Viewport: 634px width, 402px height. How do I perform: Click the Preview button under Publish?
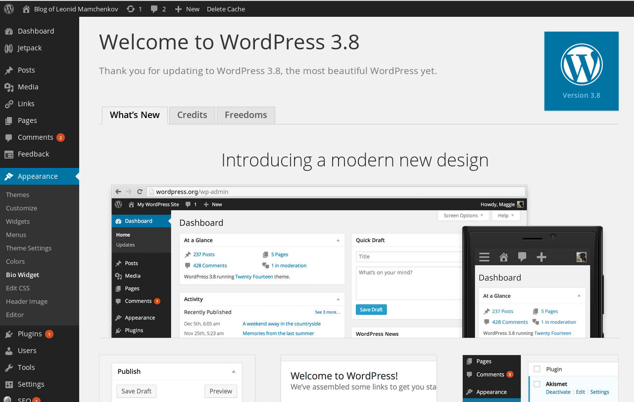(221, 391)
